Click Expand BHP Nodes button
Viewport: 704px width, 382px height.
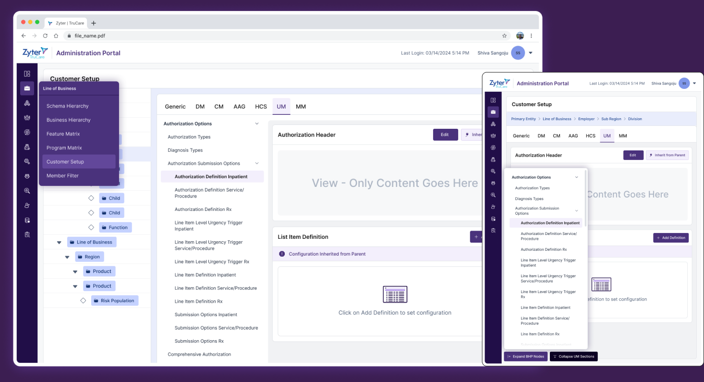click(525, 357)
